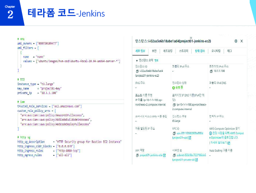
Task: Click the slide title 테라폼 코드-Jenkins
Action: point(66,13)
